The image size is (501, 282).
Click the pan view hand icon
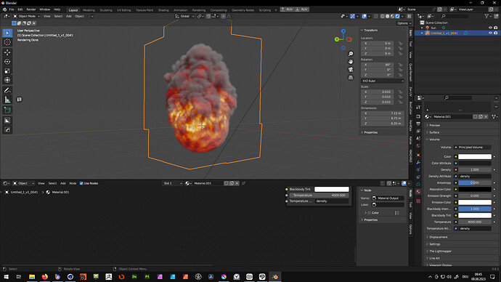tap(351, 62)
